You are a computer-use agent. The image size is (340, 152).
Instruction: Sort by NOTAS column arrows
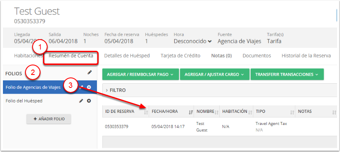click(x=334, y=112)
